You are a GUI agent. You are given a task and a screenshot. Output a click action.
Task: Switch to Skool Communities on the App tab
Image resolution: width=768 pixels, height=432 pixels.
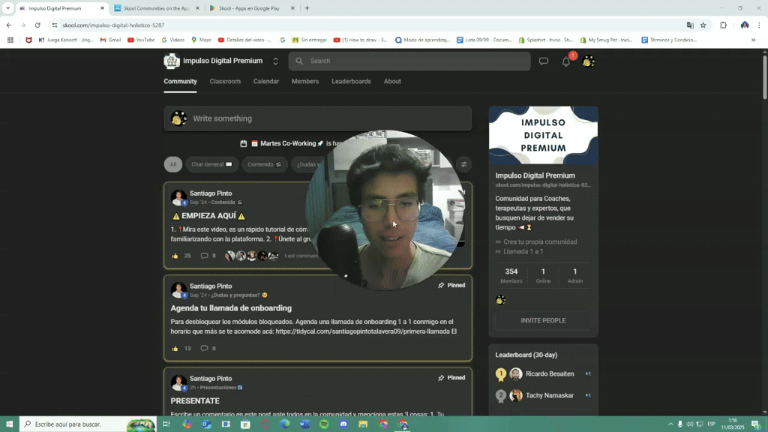click(156, 8)
